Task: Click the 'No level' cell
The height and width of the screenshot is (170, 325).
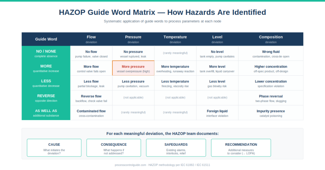Action: pyautogui.click(x=217, y=53)
